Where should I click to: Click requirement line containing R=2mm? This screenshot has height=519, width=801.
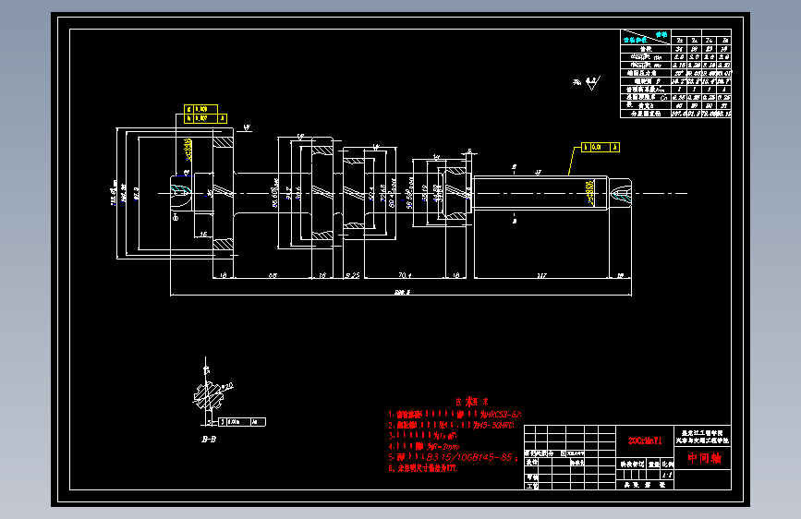[x=424, y=446]
